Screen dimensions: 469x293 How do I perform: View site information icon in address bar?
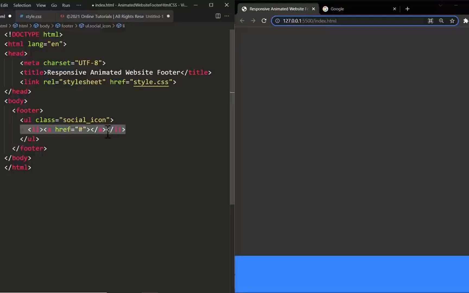pos(277,21)
